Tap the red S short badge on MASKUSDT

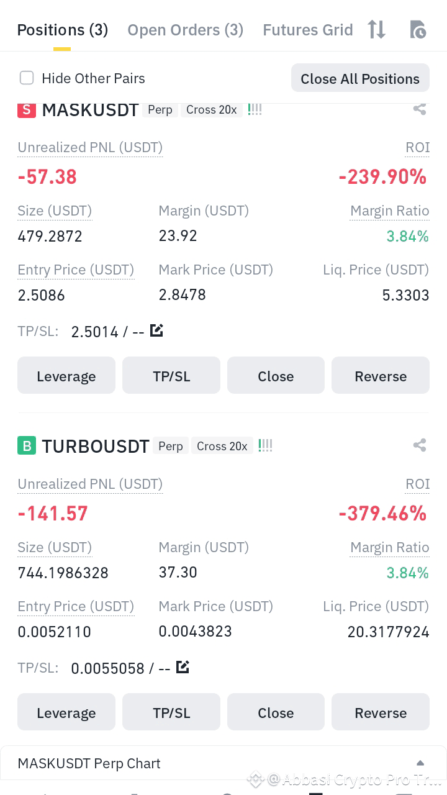coord(27,110)
